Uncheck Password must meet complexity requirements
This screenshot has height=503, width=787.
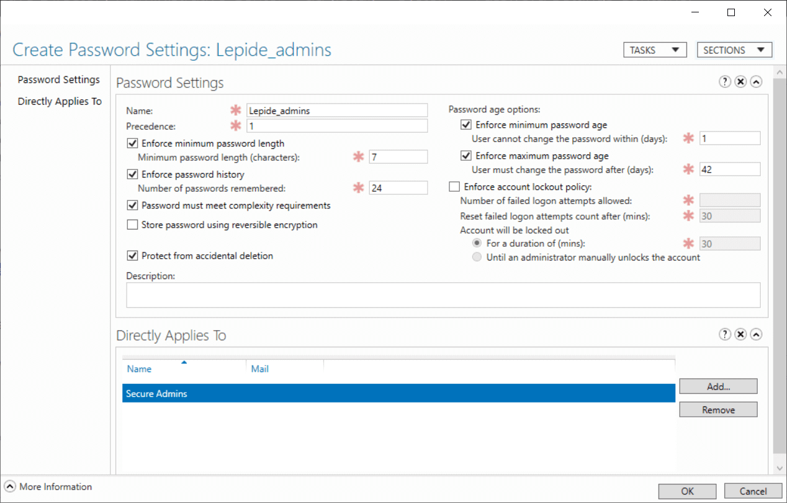click(132, 205)
